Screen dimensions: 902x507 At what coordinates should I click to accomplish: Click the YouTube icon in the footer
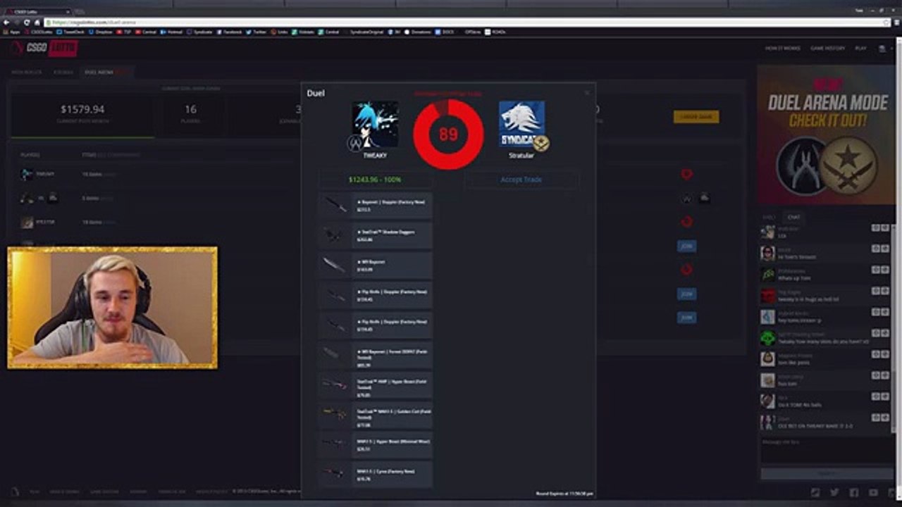874,492
